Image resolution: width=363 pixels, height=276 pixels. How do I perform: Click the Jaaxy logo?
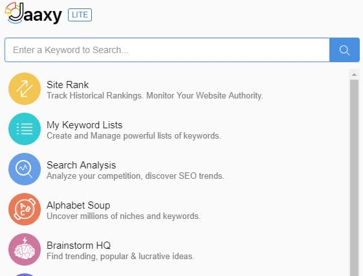coord(34,14)
